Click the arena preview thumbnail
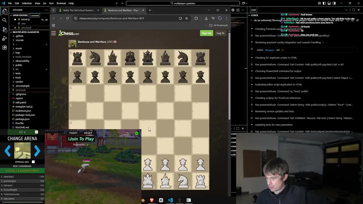 pyautogui.click(x=22, y=151)
